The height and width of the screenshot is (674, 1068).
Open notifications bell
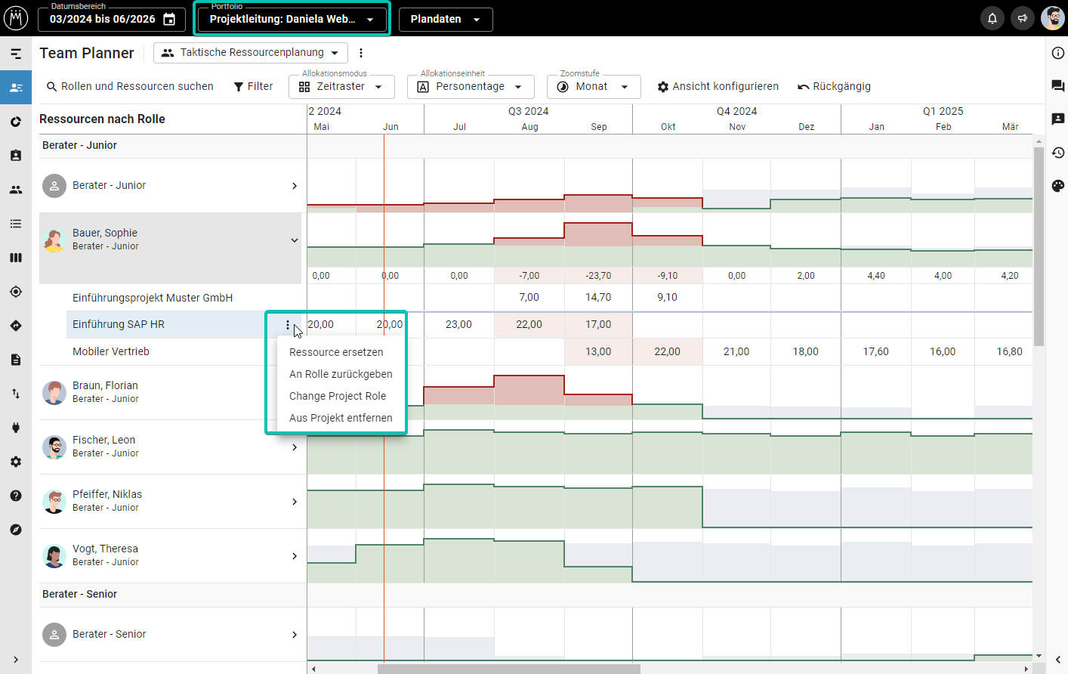point(992,18)
